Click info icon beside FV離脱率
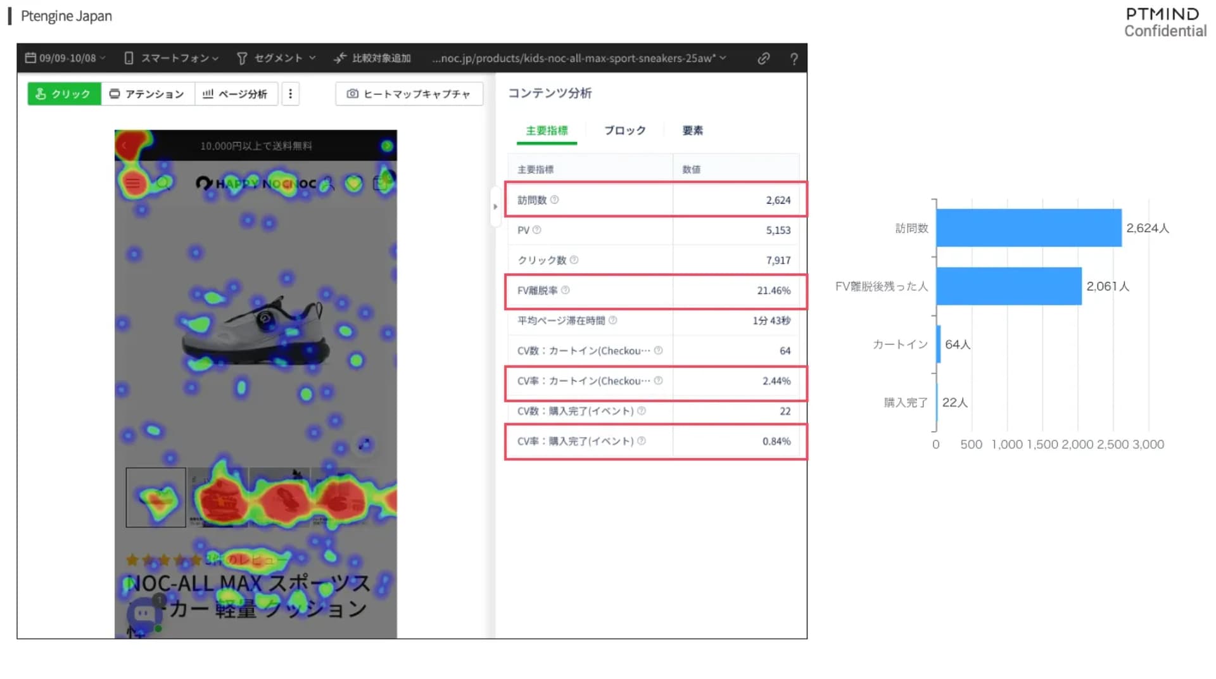 tap(565, 290)
